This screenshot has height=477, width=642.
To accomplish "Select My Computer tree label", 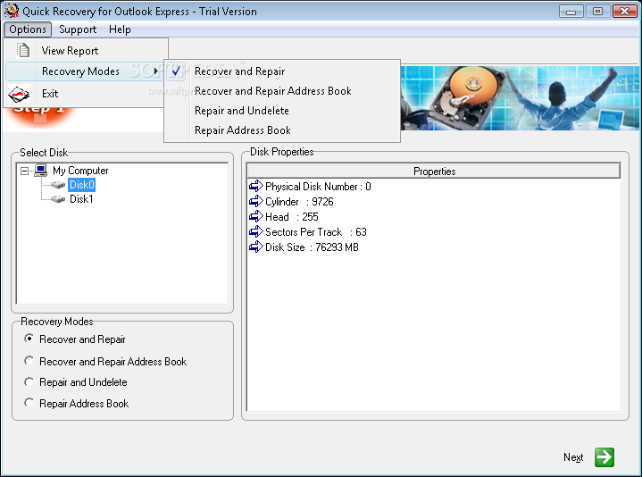I will point(80,171).
